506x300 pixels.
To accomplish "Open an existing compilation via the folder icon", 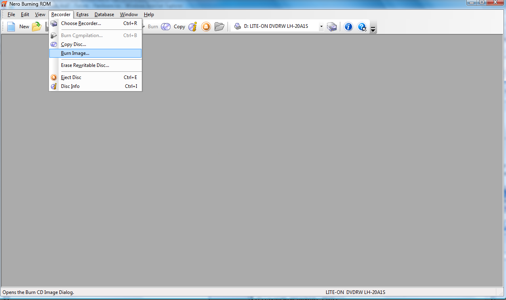I will coord(37,27).
